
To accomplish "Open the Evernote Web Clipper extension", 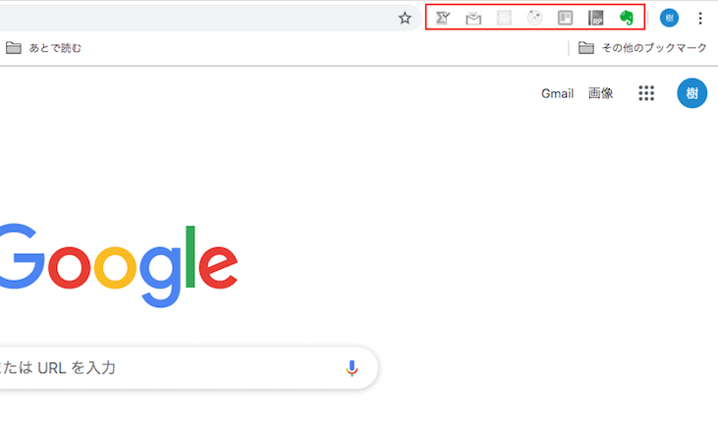I will tap(627, 18).
